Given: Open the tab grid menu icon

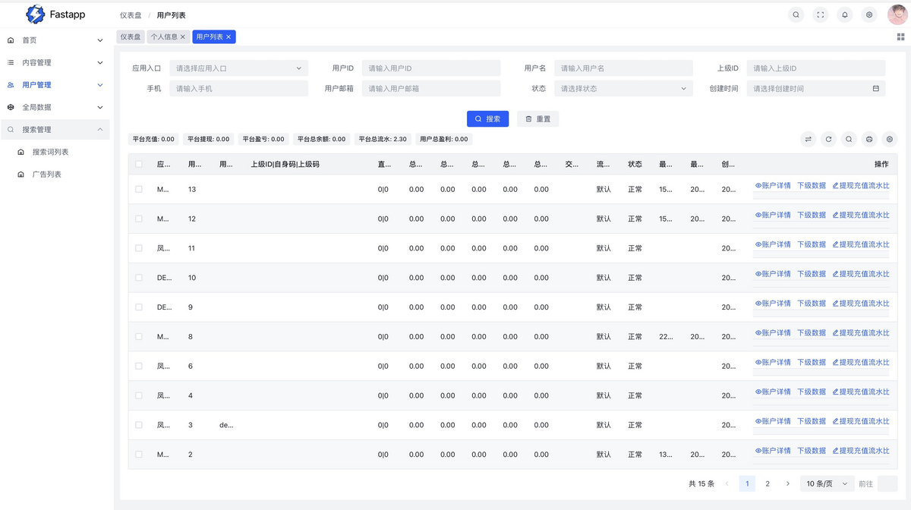Looking at the screenshot, I should [900, 36].
